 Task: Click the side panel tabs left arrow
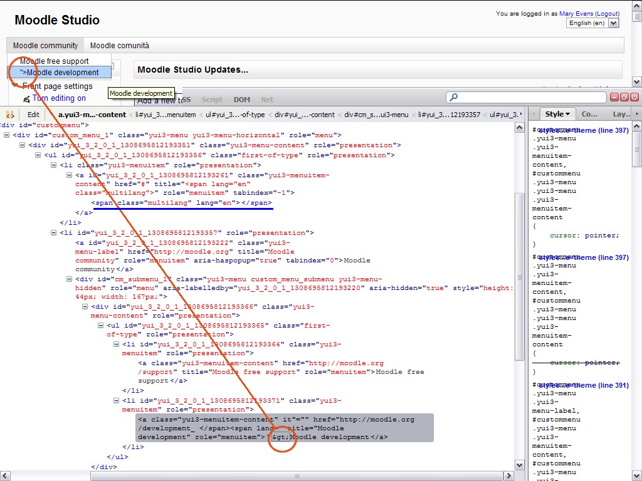[x=534, y=114]
